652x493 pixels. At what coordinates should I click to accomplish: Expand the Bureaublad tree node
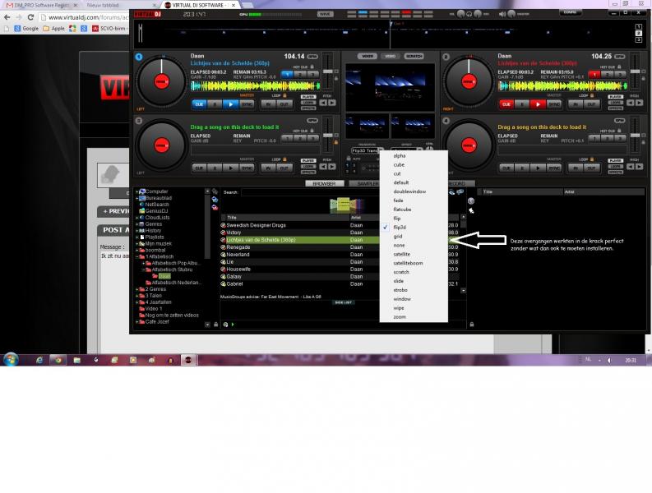pos(136,198)
